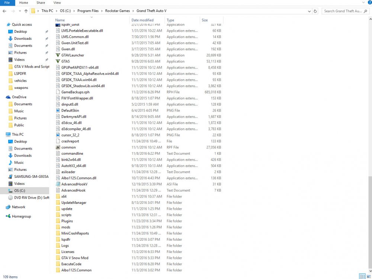Click the Back navigation arrow
Image resolution: width=372 pixels, height=279 pixels.
click(x=4, y=11)
